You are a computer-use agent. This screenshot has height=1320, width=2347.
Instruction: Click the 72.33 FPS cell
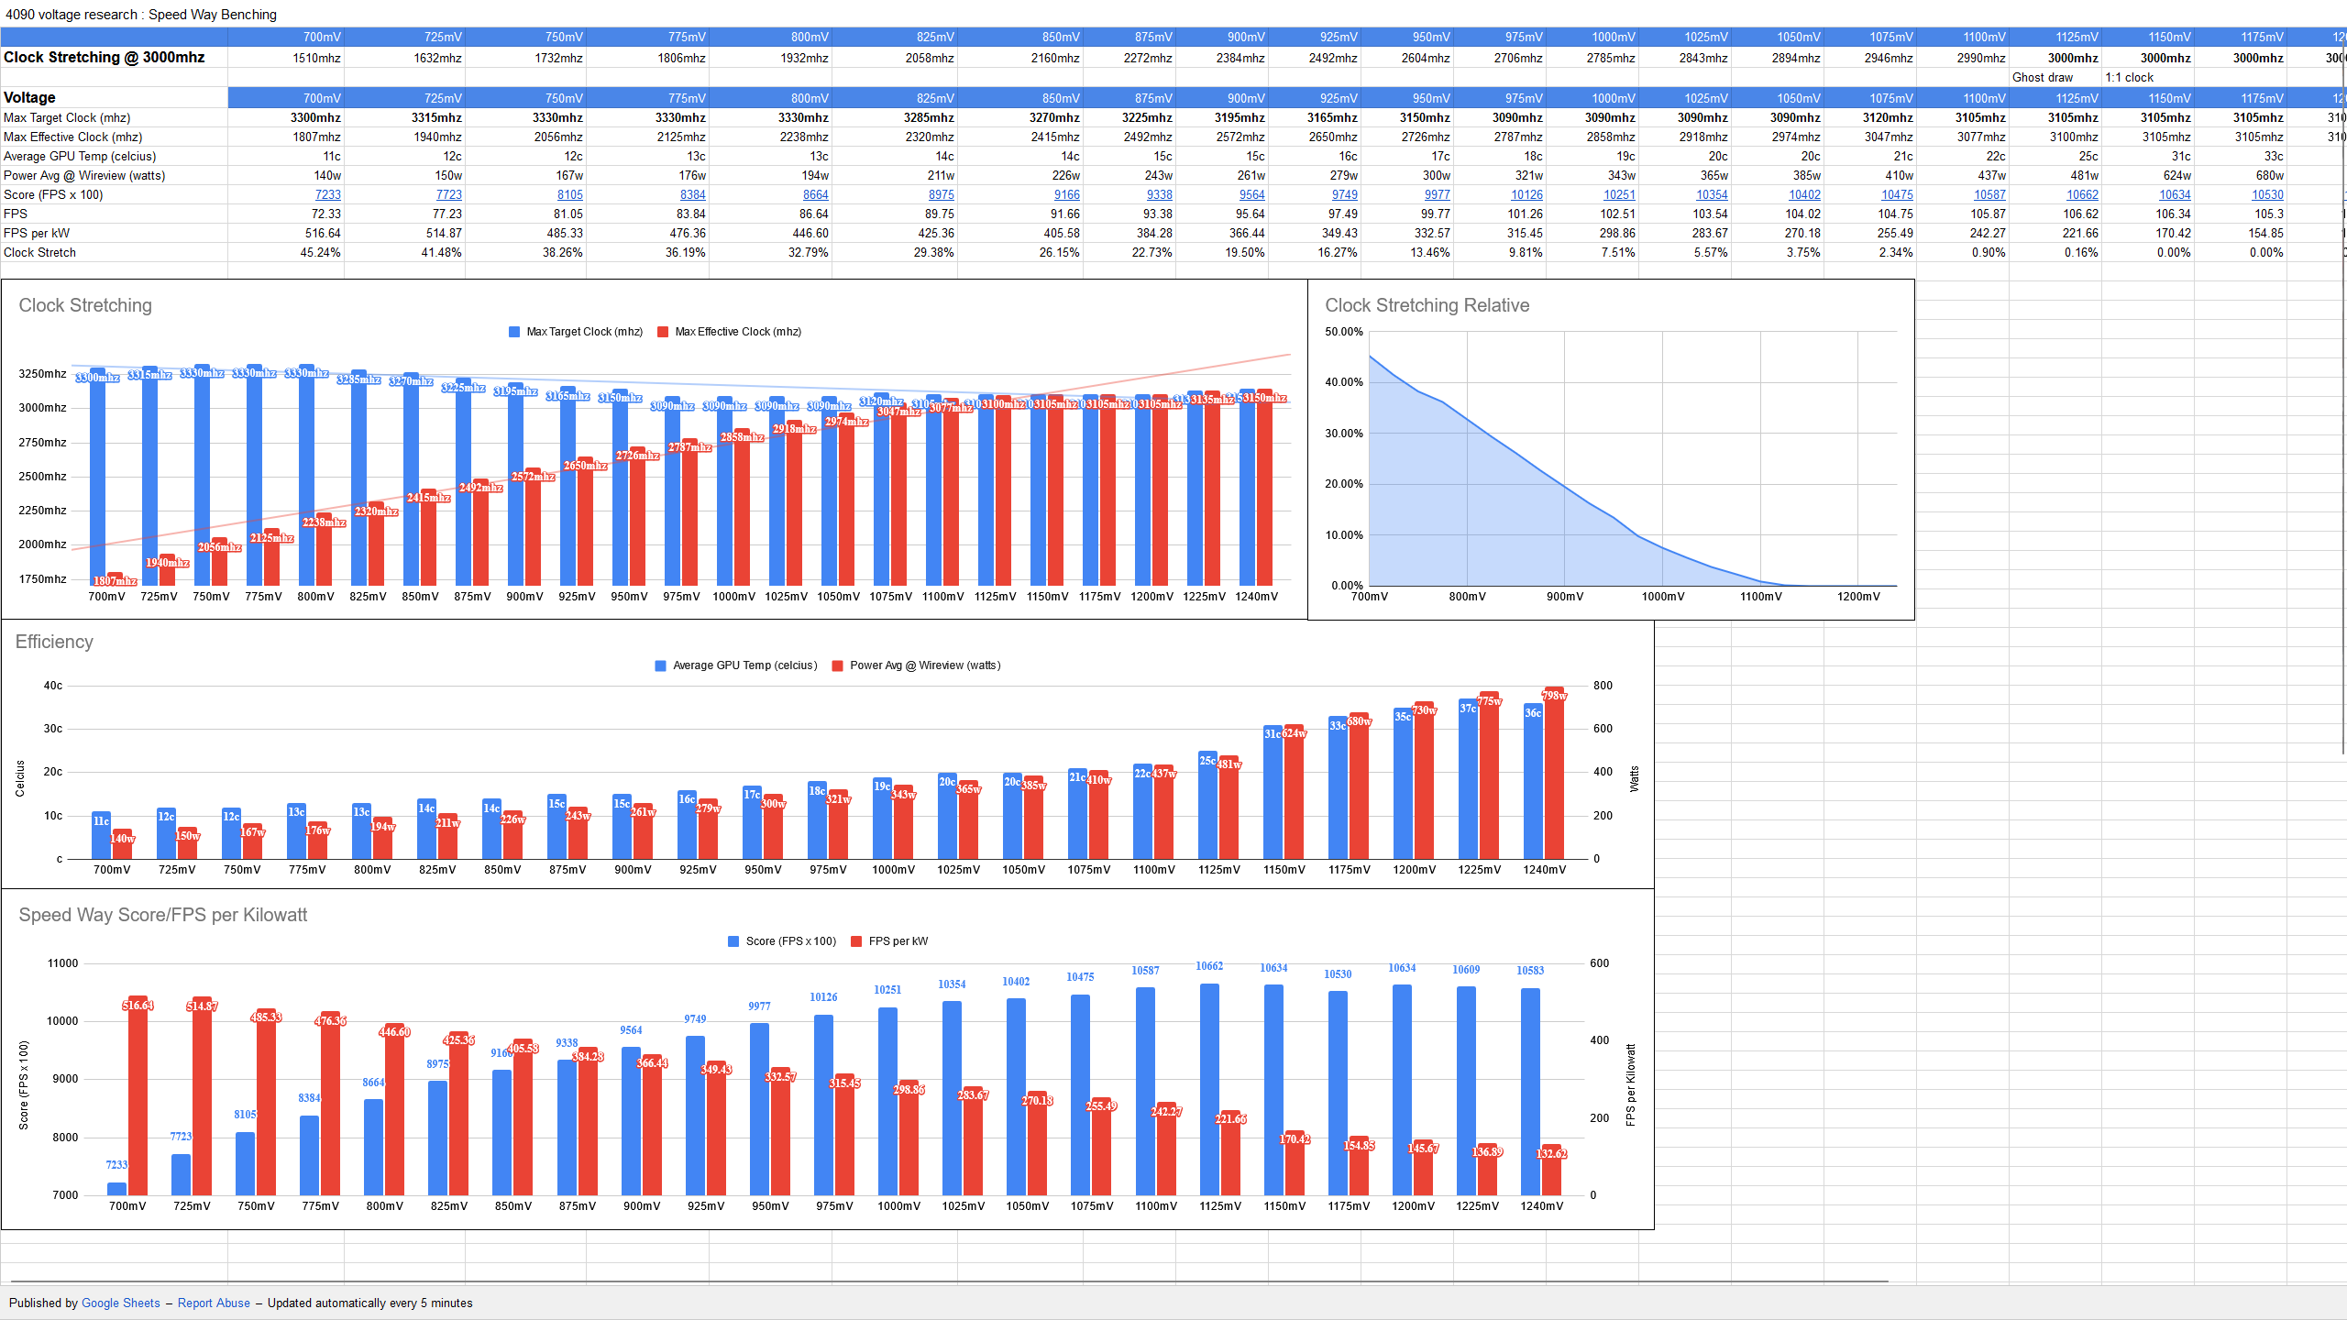[x=286, y=214]
